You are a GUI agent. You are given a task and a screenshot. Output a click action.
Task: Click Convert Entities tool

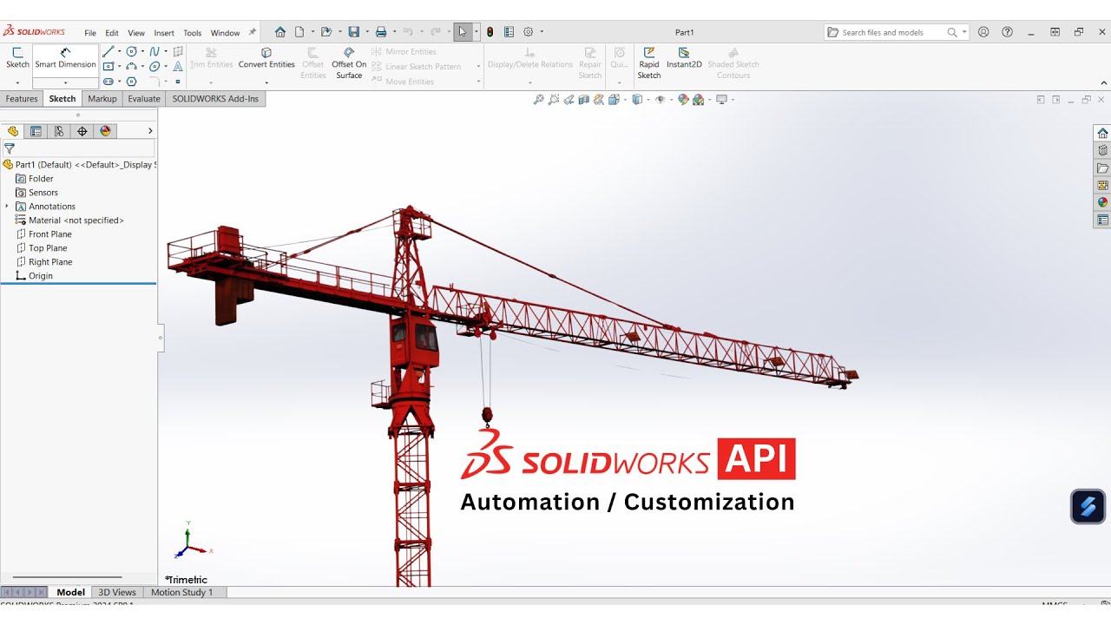pos(266,58)
